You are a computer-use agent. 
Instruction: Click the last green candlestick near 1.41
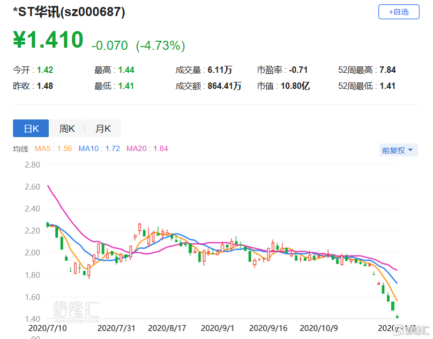pyautogui.click(x=398, y=317)
